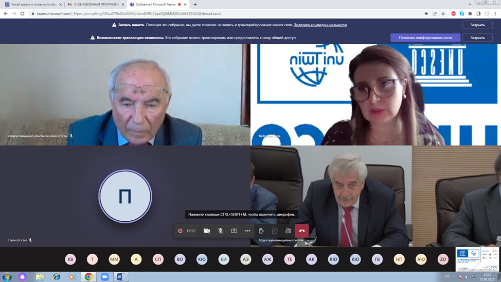Image resolution: width=501 pixels, height=282 pixels.
Task: Open Word from the Windows taskbar
Action: (121, 277)
